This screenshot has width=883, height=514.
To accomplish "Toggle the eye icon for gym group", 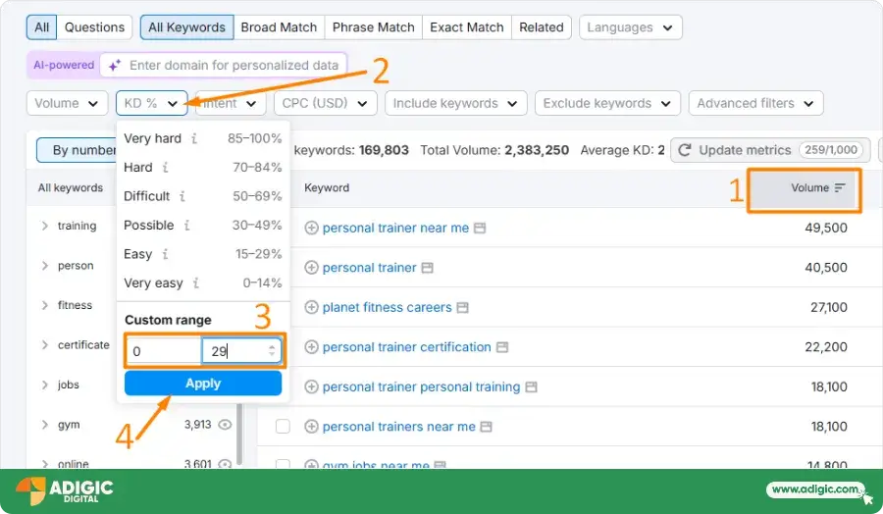I will tap(225, 425).
